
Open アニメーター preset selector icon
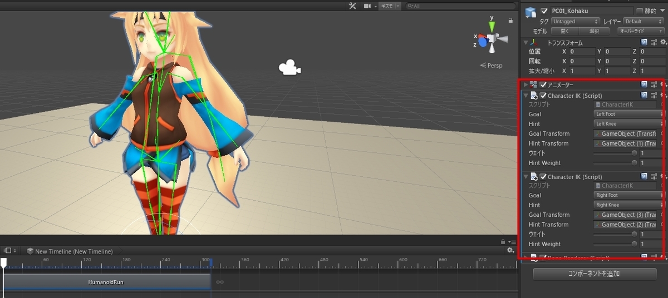654,85
